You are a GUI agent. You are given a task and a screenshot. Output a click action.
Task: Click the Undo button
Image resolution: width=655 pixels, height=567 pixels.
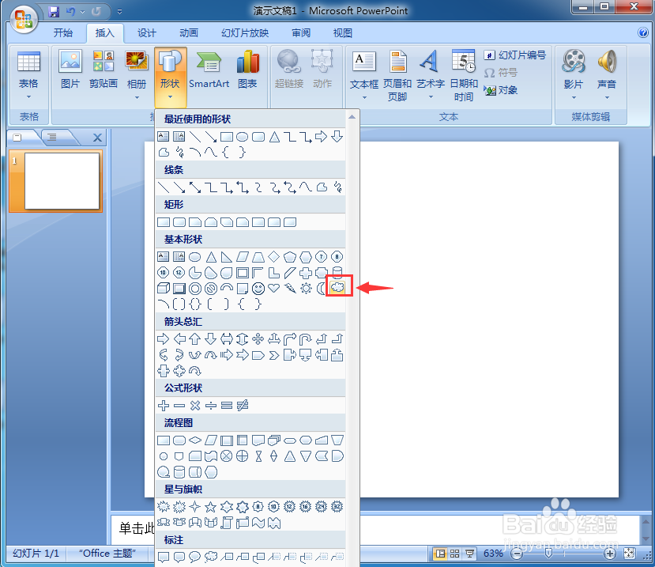pos(70,12)
